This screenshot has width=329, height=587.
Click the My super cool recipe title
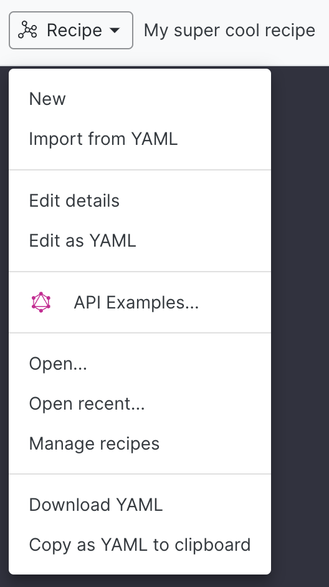pyautogui.click(x=229, y=31)
